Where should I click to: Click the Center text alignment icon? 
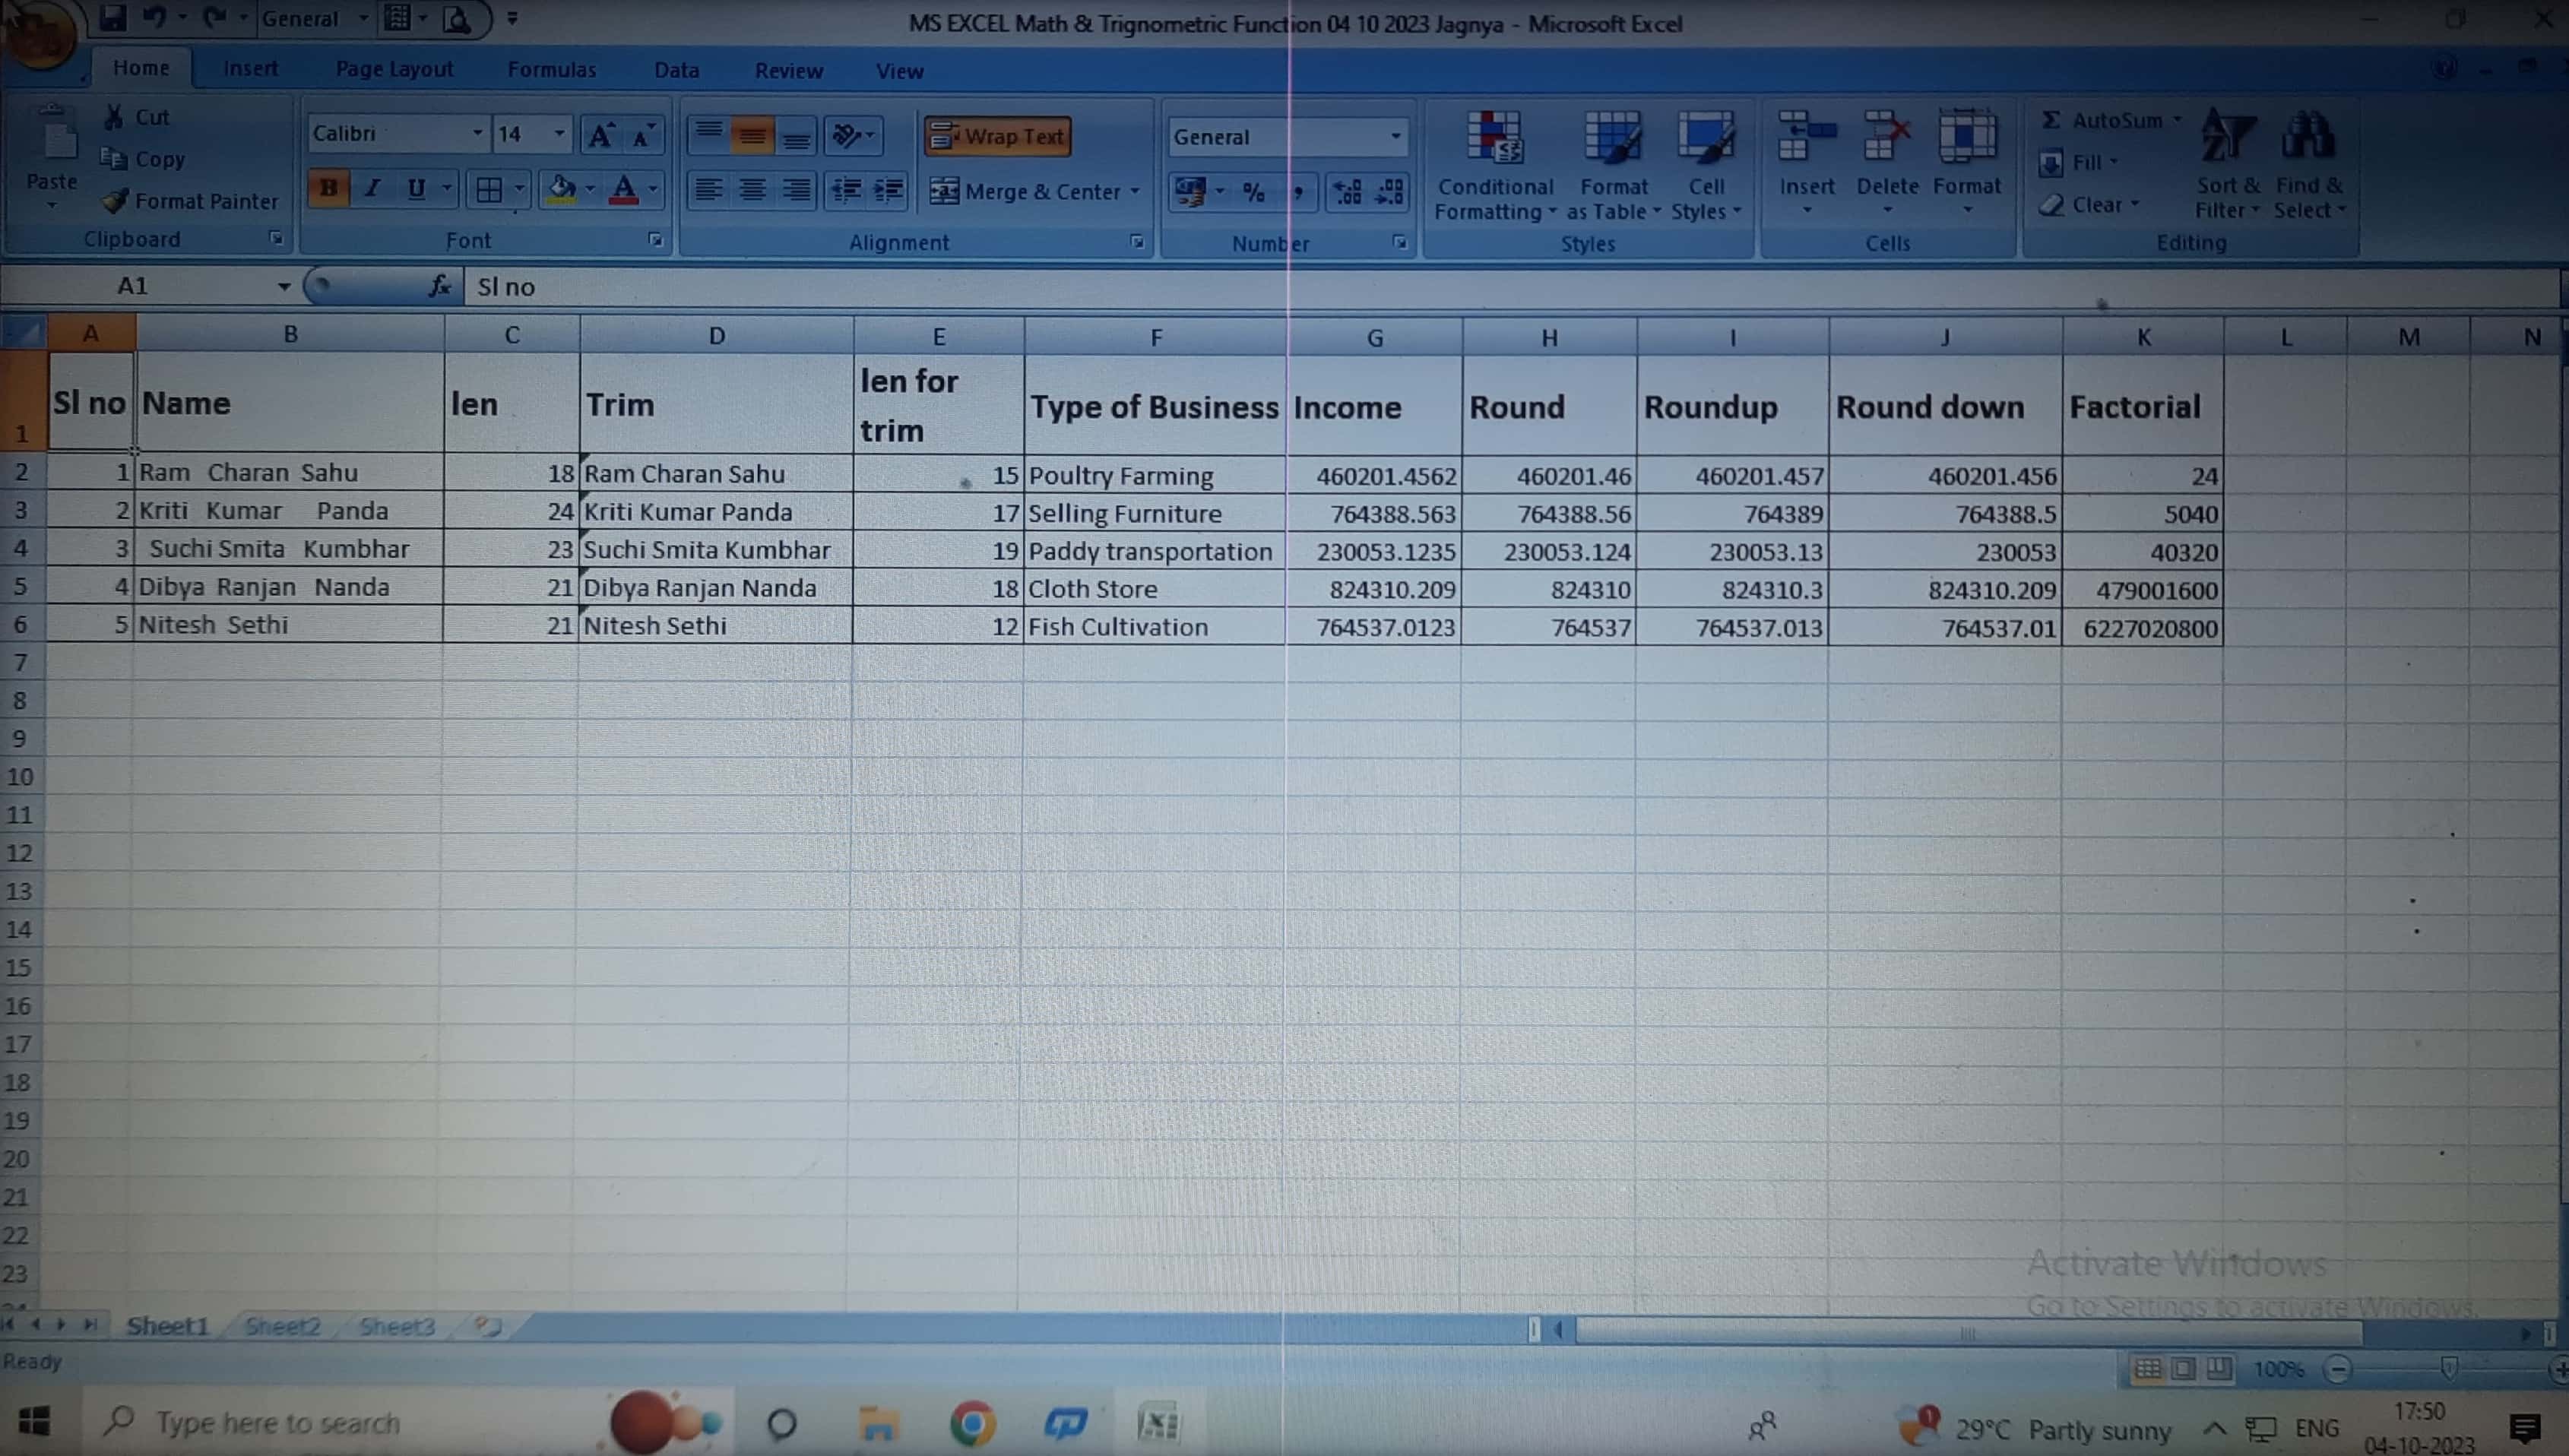tap(752, 189)
